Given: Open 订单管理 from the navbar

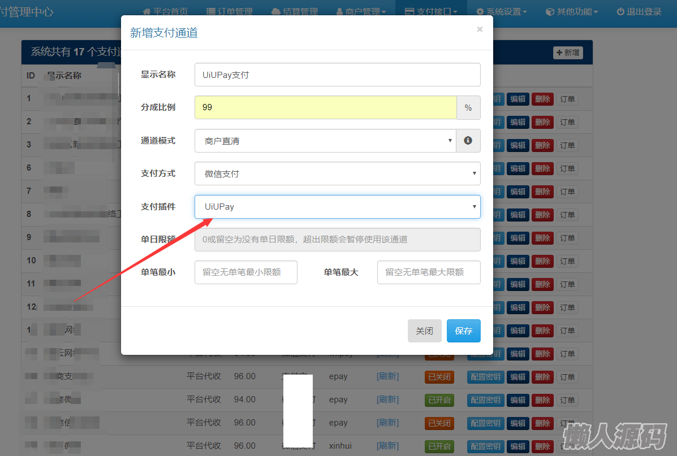Looking at the screenshot, I should (x=229, y=11).
